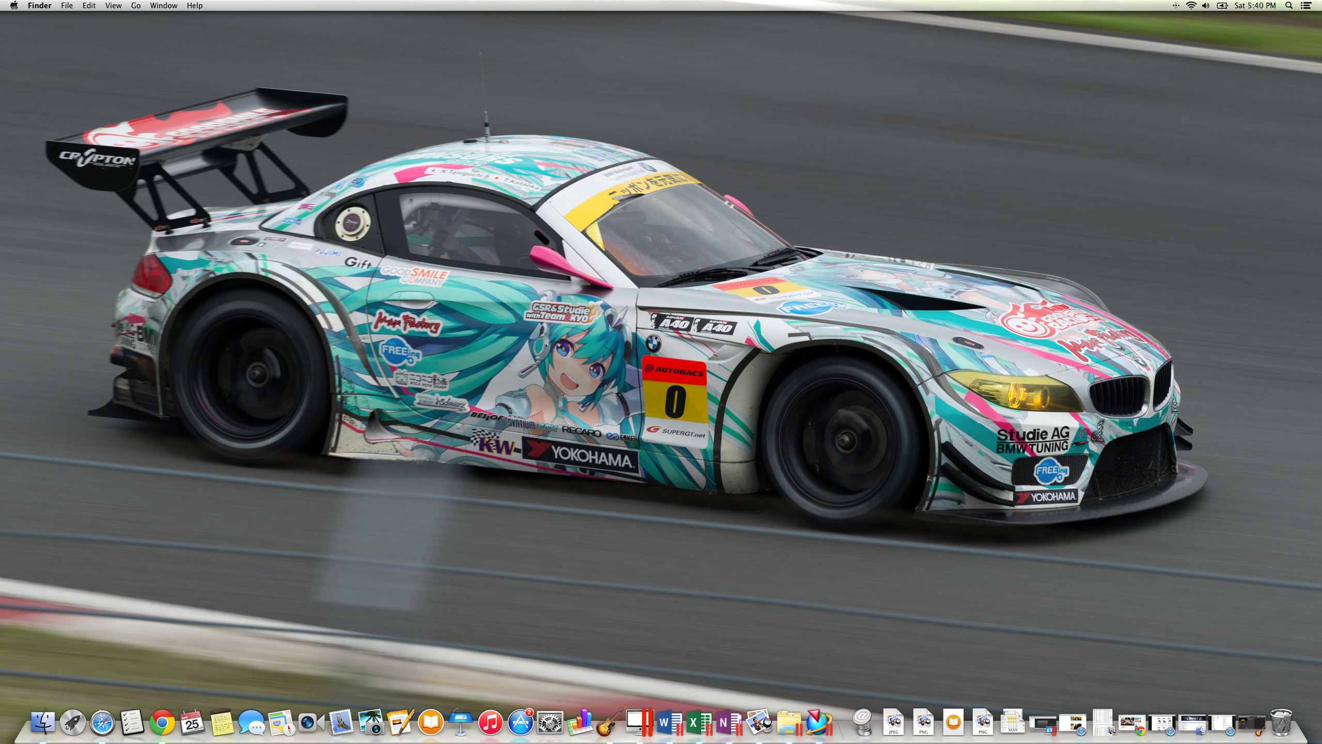Open App Store with 2 badge
The height and width of the screenshot is (744, 1322).
pyautogui.click(x=521, y=722)
